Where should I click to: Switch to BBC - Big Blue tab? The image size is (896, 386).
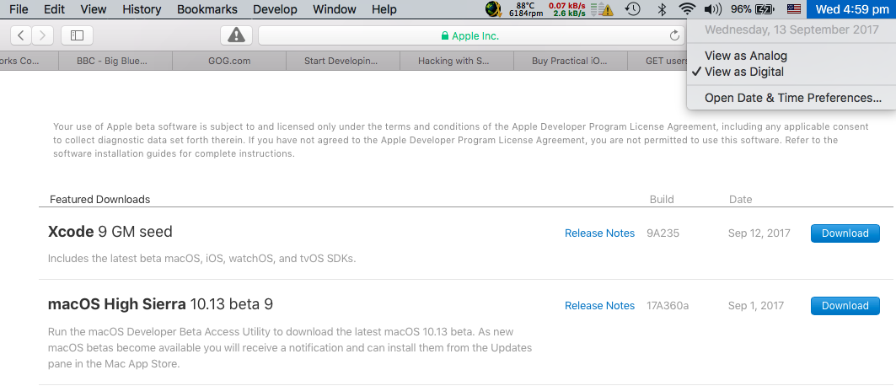(115, 61)
